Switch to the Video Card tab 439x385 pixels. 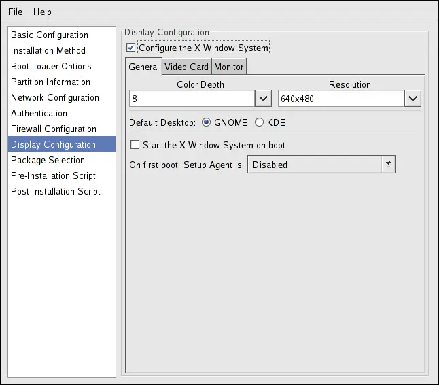click(x=186, y=67)
